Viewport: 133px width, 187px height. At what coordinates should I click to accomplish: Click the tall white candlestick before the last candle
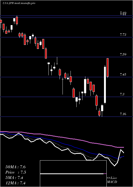[x=105, y=85]
